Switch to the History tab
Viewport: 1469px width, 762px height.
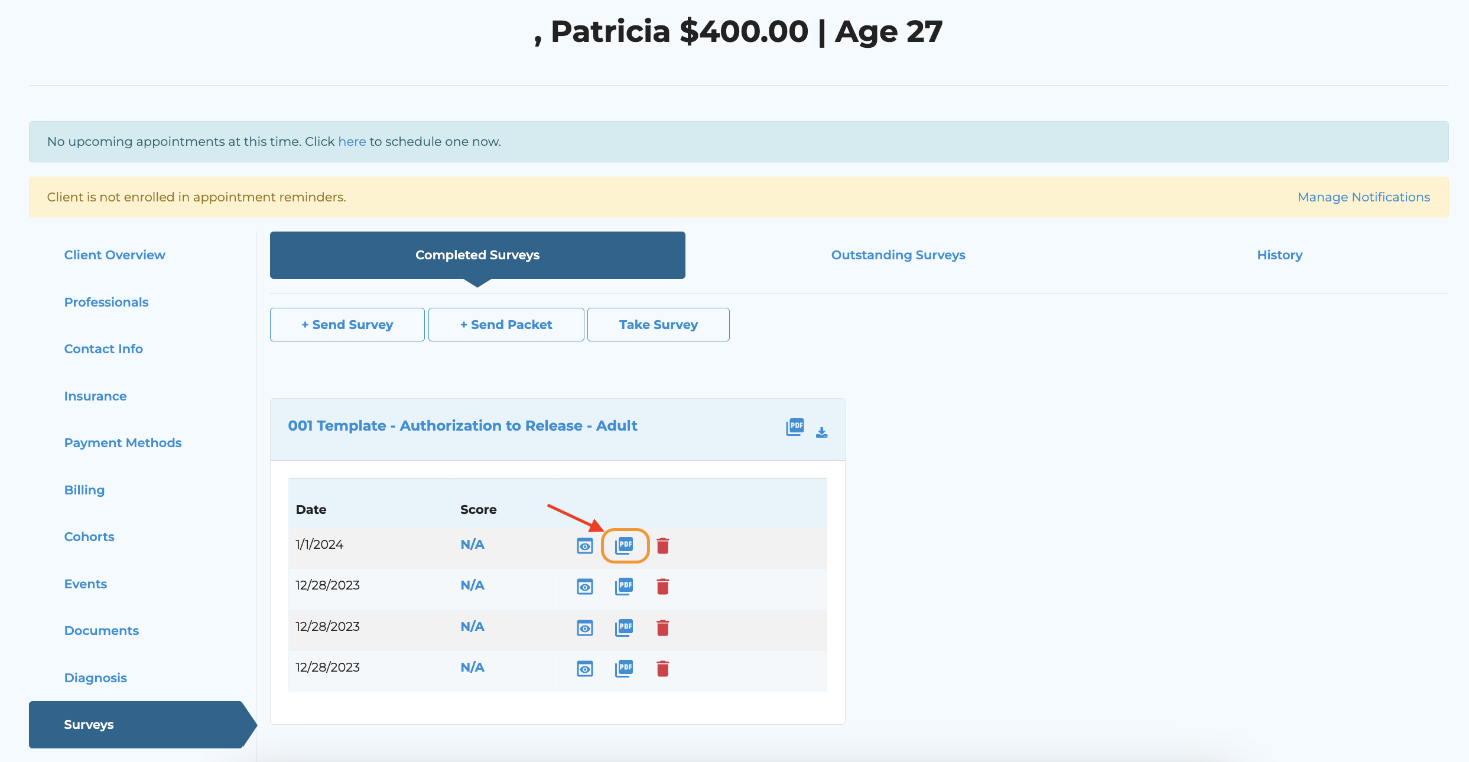coord(1279,255)
